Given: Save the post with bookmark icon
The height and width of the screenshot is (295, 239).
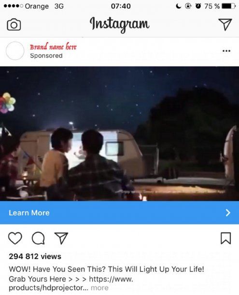Looking at the screenshot, I should pyautogui.click(x=225, y=238).
